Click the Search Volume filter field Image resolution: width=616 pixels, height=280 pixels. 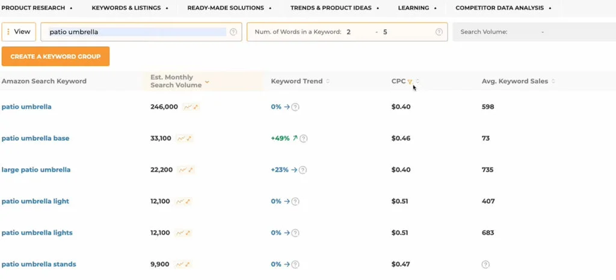[534, 32]
